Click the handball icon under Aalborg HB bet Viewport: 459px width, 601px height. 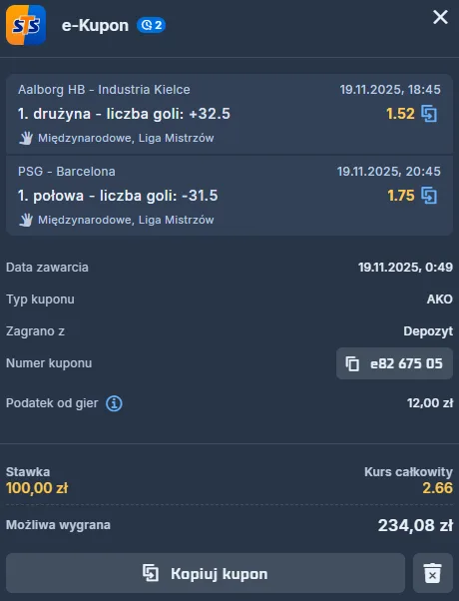[26, 138]
